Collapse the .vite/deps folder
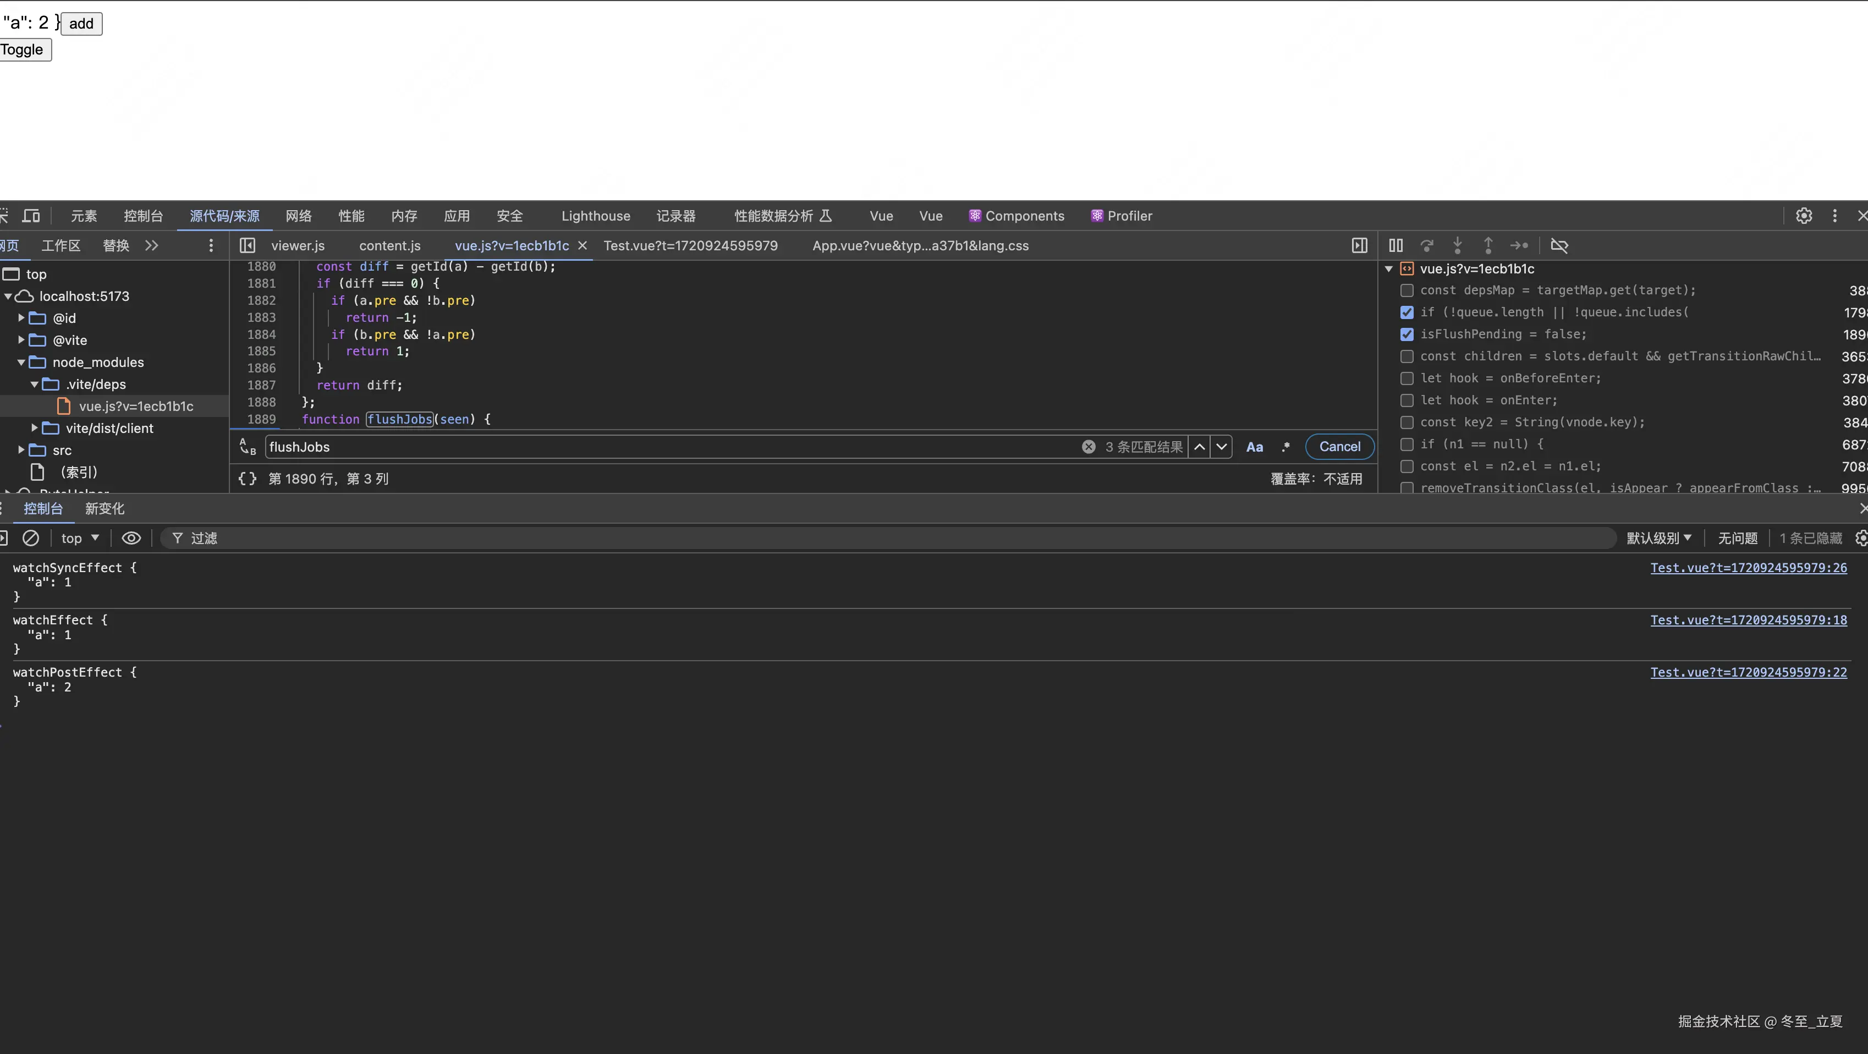1868x1054 pixels. point(34,384)
